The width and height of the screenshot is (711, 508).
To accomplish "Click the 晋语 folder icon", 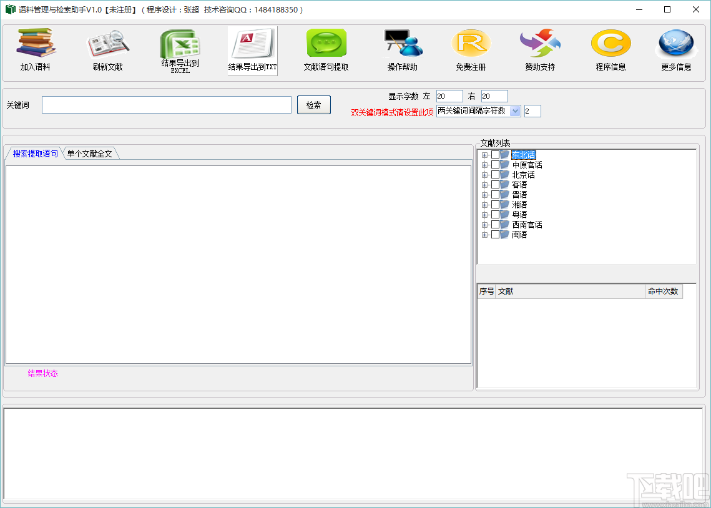I will (x=505, y=195).
